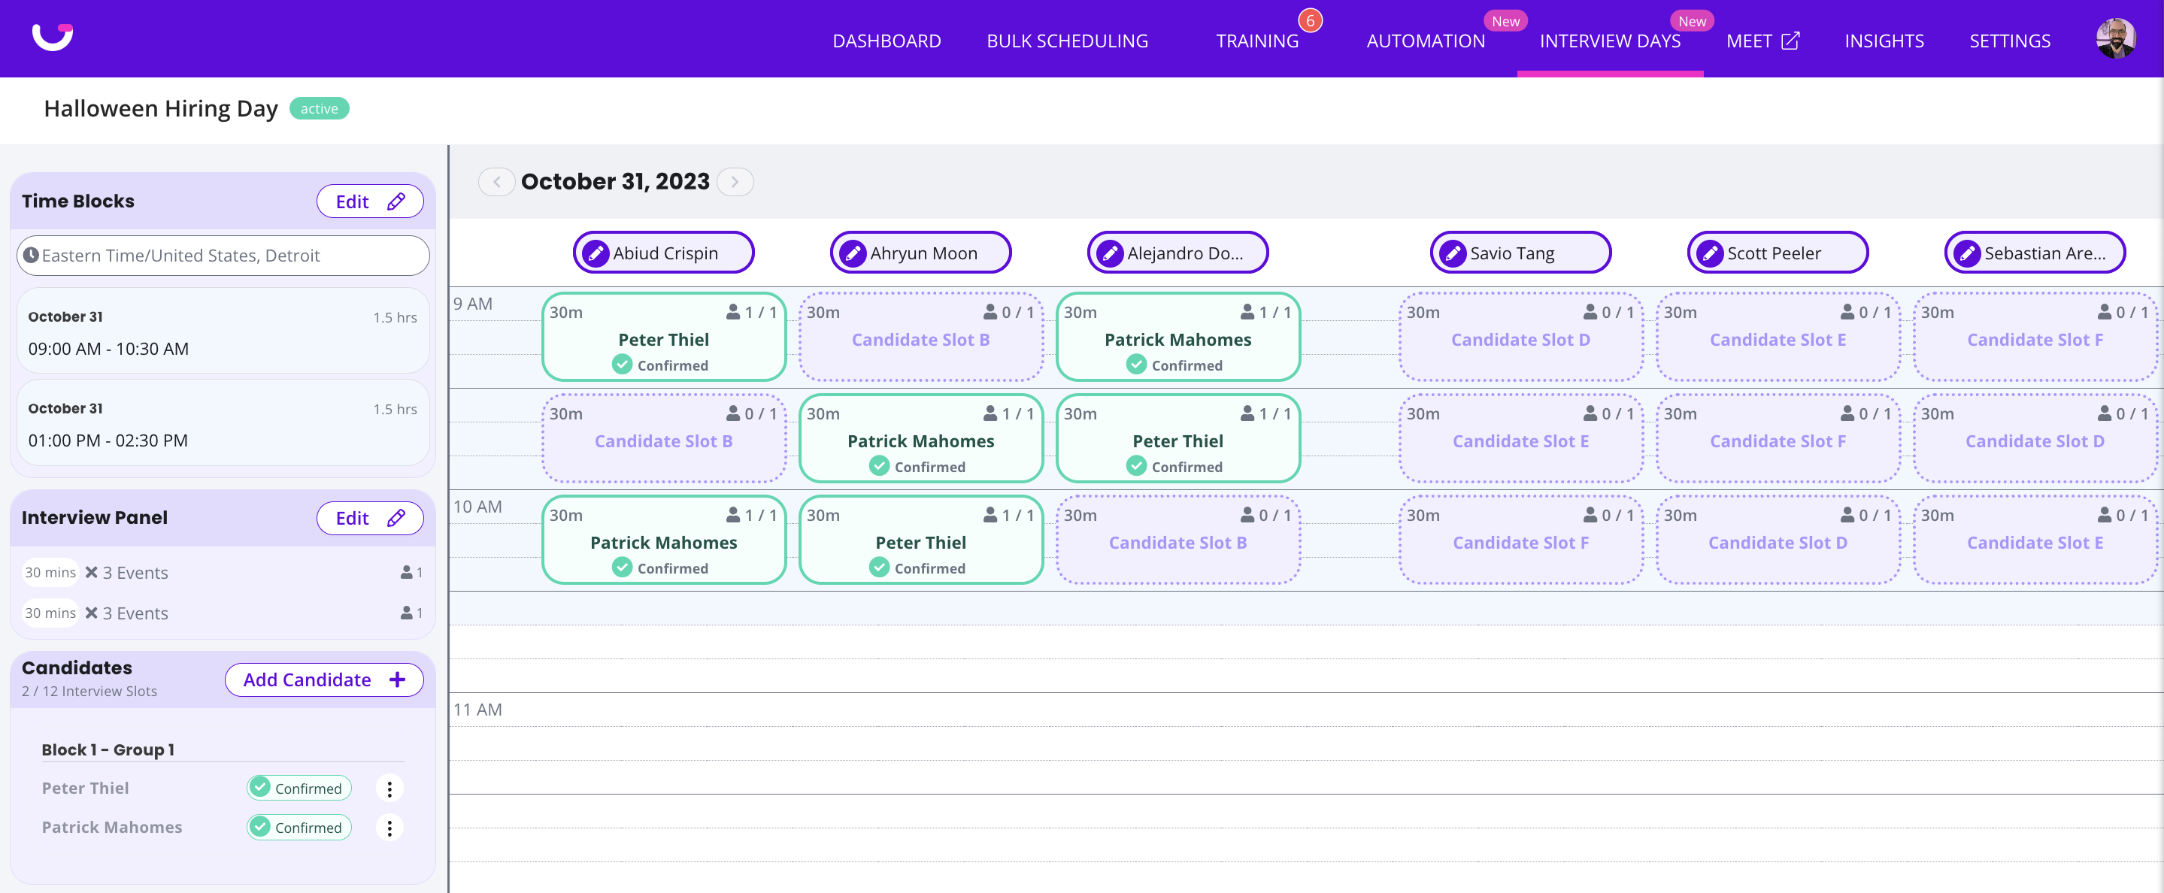Screen dimensions: 2164x893
Task: Open the Training menu item
Action: tap(1256, 41)
